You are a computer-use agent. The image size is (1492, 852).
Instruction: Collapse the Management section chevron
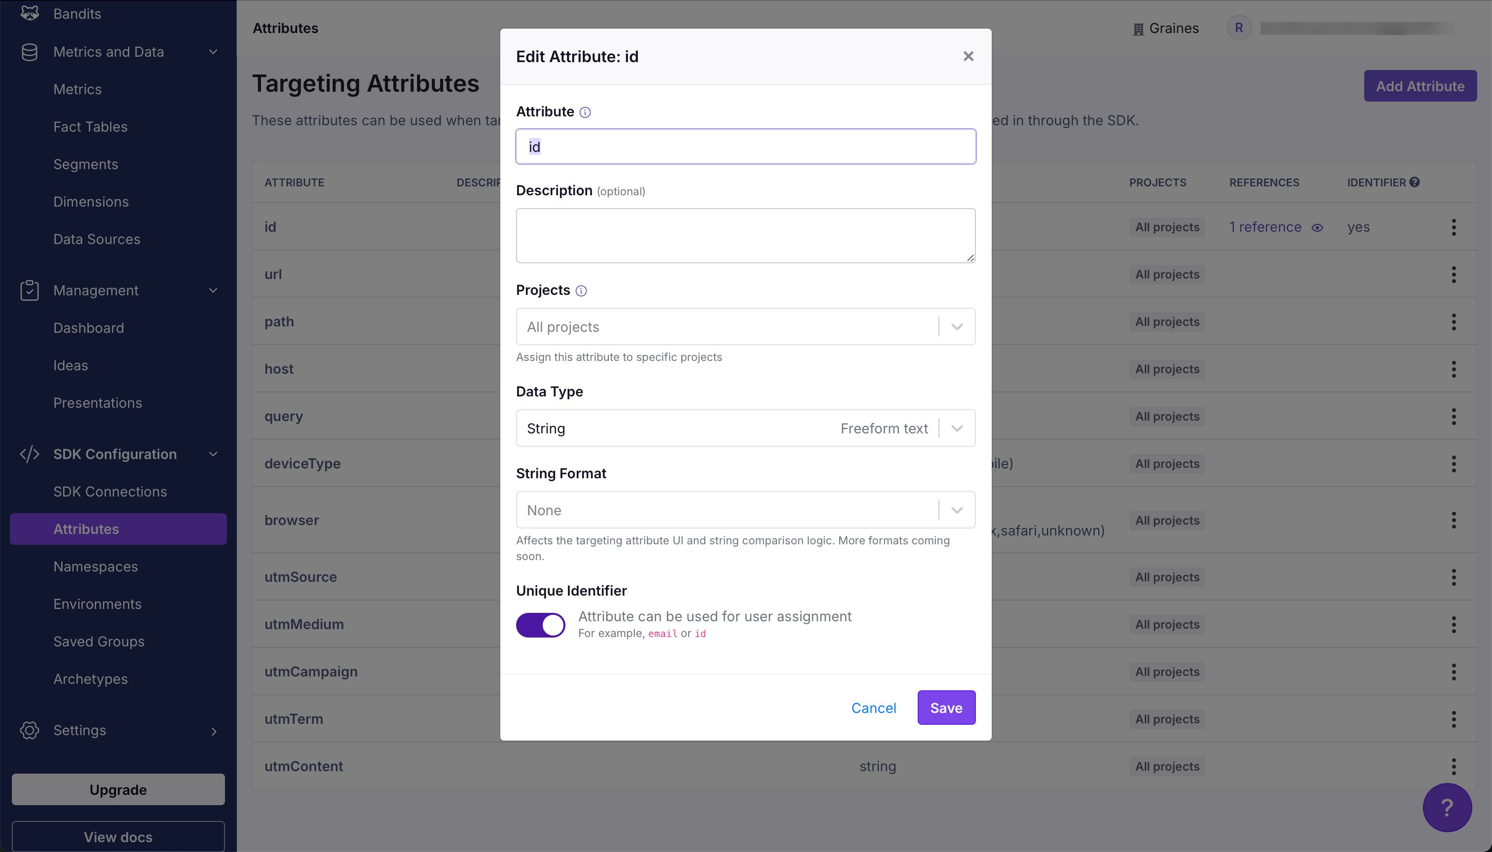[213, 290]
